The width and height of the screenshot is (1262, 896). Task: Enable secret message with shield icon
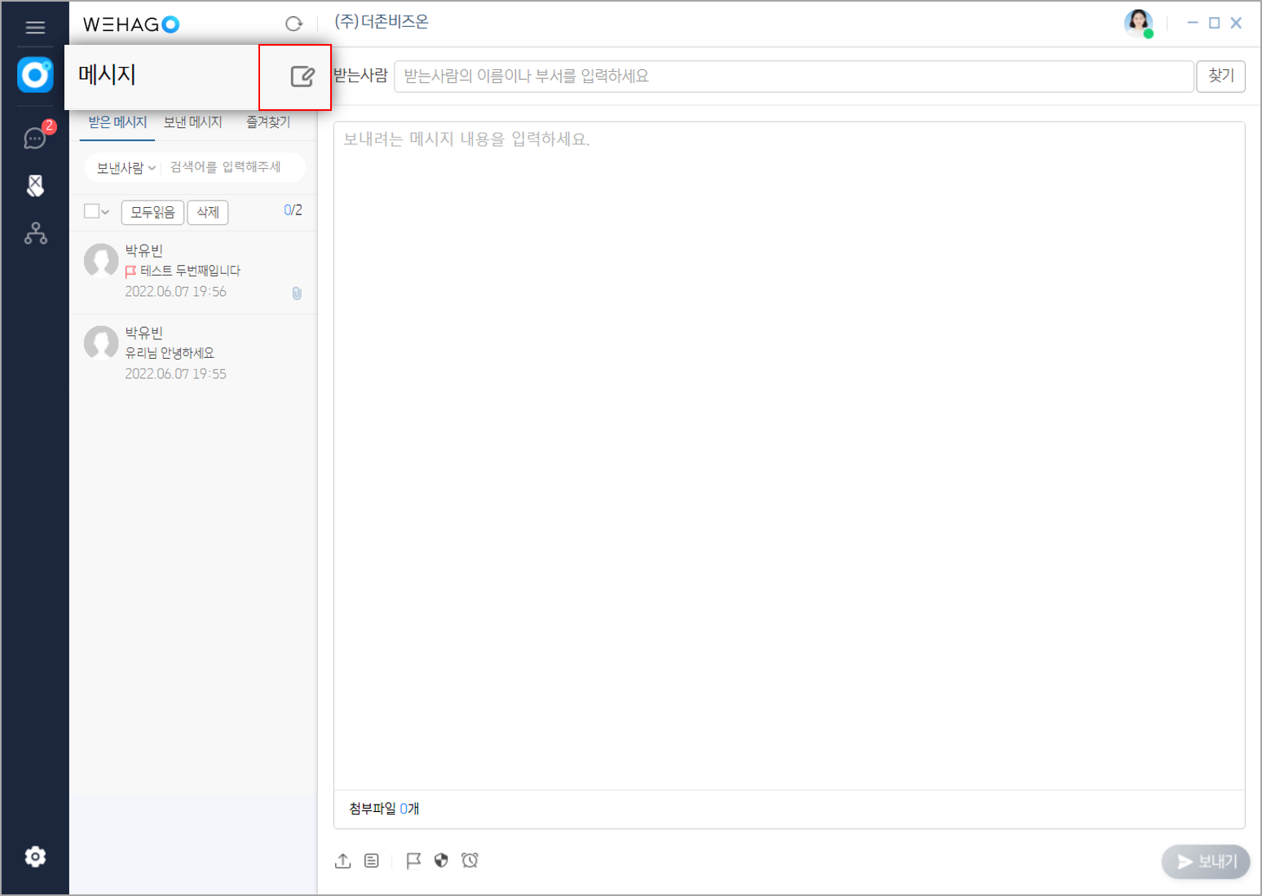click(x=441, y=860)
